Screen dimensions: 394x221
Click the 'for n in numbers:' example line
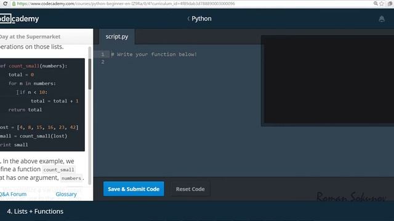pyautogui.click(x=32, y=83)
